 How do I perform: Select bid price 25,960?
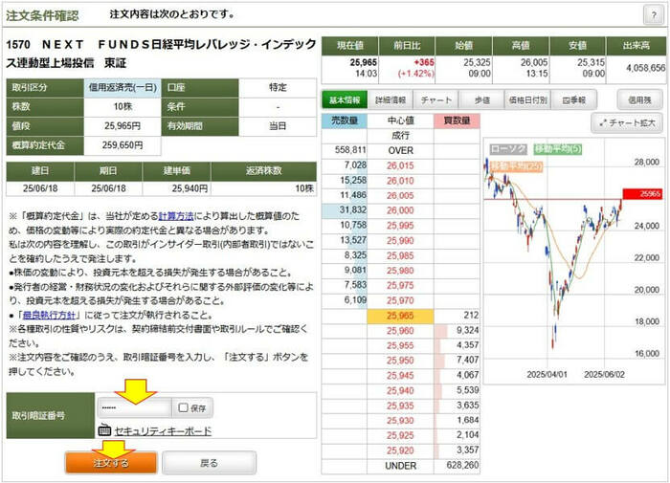point(400,331)
